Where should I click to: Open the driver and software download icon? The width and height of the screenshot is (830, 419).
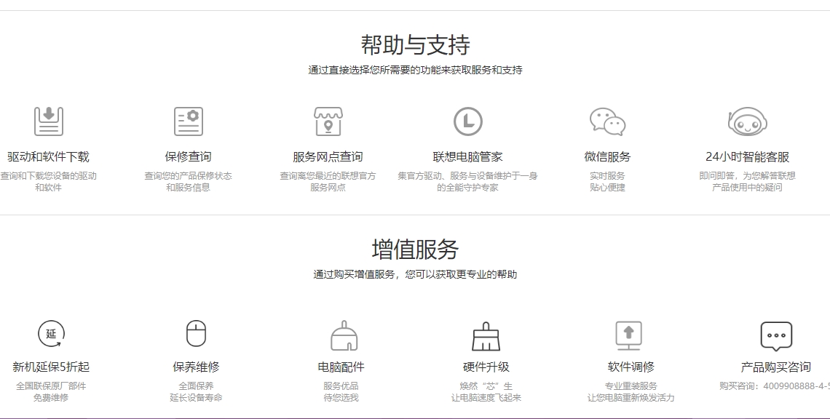[x=49, y=121]
